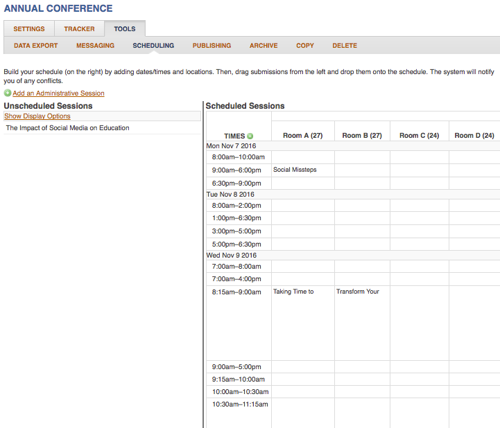Click the 7:00am–4:00pm time slot label
This screenshot has width=500, height=428.
click(x=236, y=279)
